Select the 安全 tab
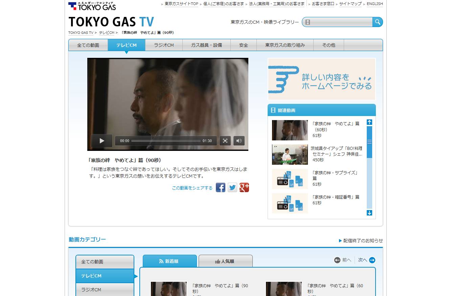 pyautogui.click(x=244, y=45)
